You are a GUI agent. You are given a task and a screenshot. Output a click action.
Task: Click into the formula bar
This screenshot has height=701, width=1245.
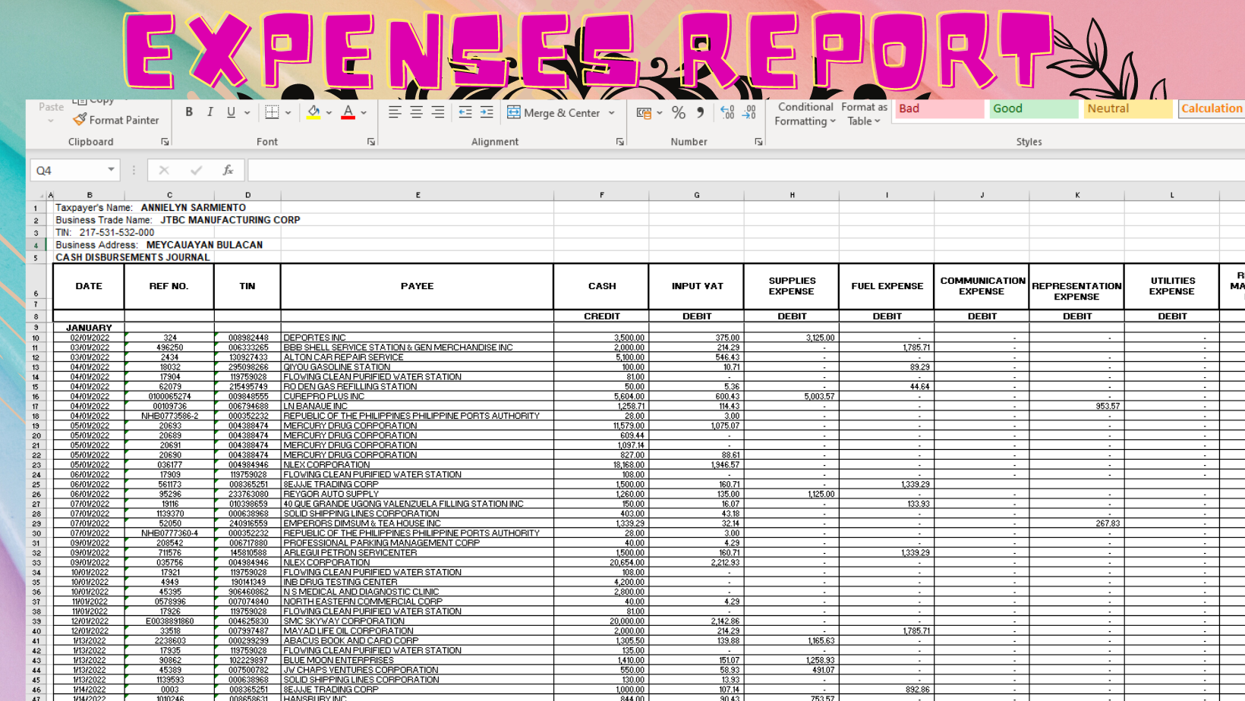pos(746,170)
